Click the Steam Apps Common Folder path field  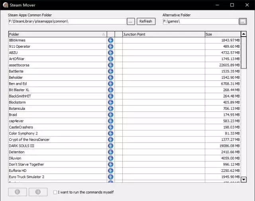67,21
